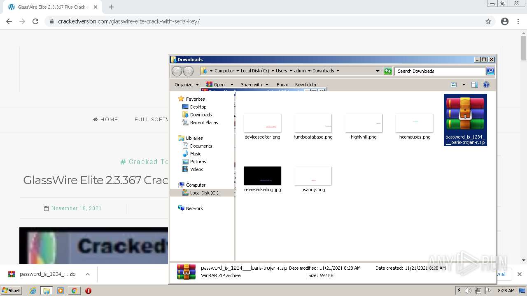Open a new Chrome tab
Viewport: 527px width, 296px height.
point(111,7)
